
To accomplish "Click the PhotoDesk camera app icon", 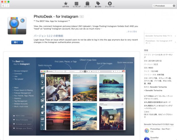I will click(17, 26).
